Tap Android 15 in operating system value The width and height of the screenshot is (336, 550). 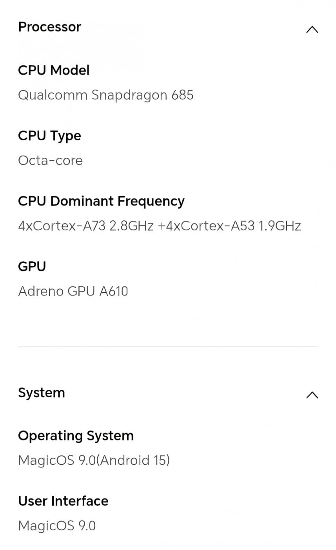click(133, 460)
